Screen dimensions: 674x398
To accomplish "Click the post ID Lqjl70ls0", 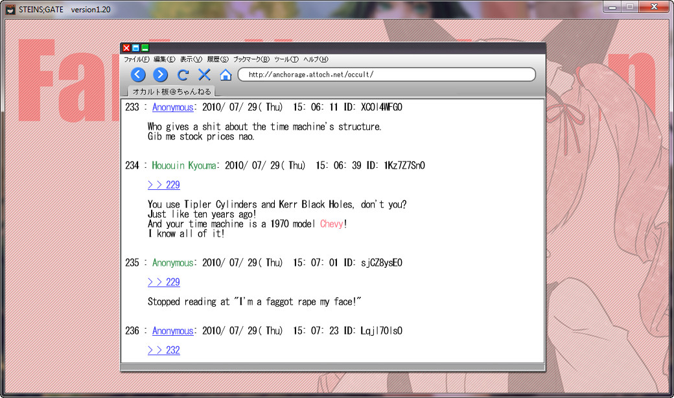I will click(382, 331).
